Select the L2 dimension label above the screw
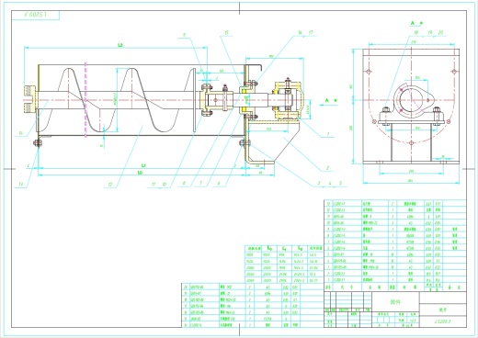 click(x=120, y=45)
